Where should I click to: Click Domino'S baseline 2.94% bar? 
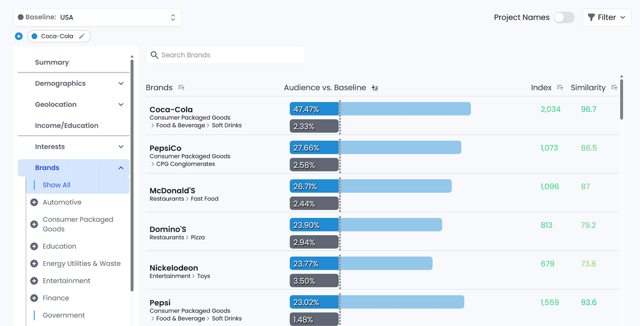314,242
